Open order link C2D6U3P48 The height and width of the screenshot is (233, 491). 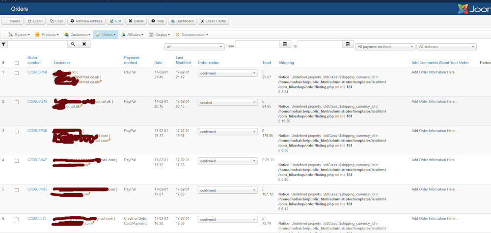[x=37, y=131]
